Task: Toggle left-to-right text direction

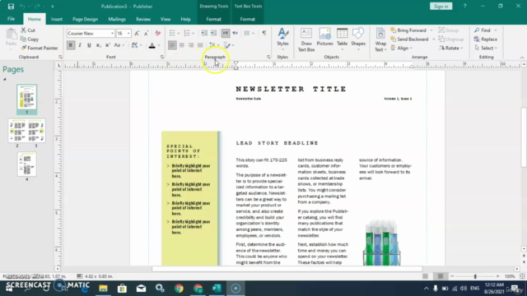Action: [x=226, y=33]
